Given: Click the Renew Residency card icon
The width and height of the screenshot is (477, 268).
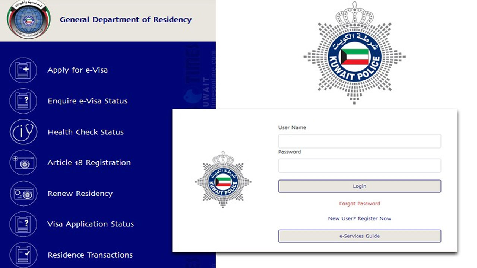Looking at the screenshot, I should click(23, 194).
